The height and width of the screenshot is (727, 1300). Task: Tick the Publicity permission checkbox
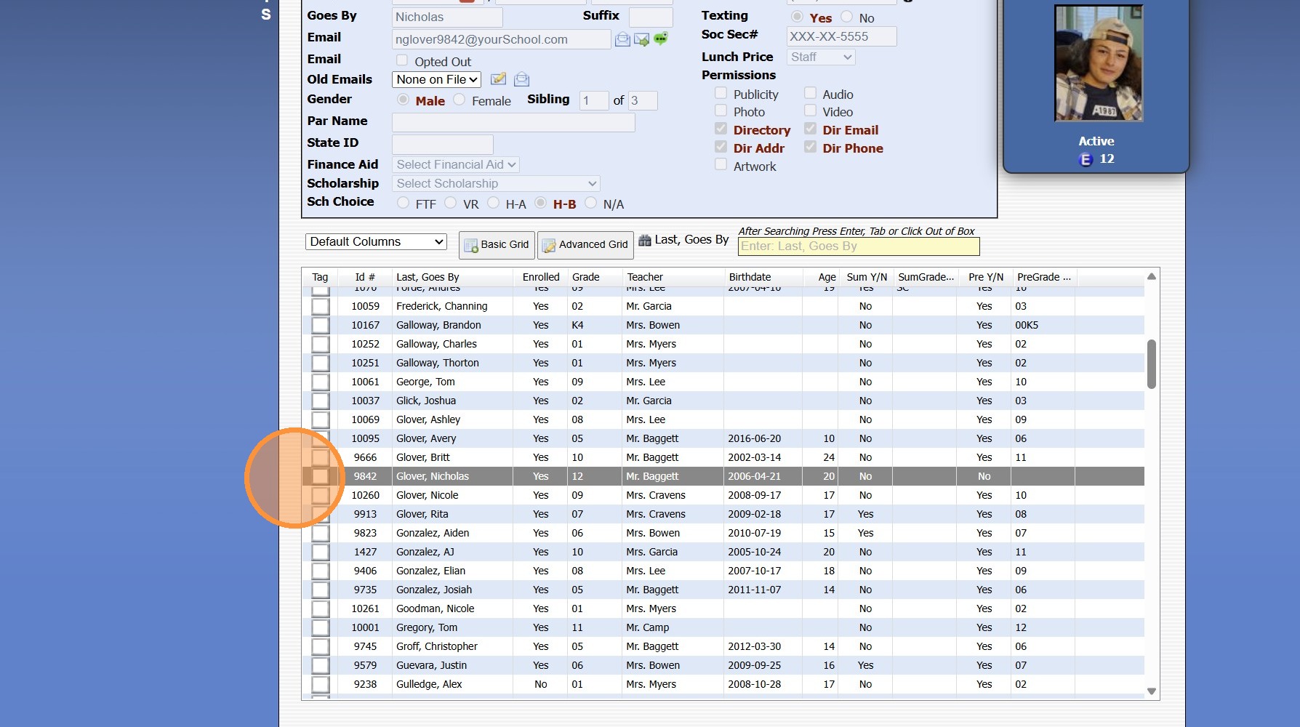click(x=721, y=93)
